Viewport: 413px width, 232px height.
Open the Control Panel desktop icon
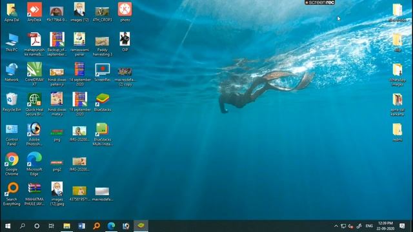(x=12, y=134)
